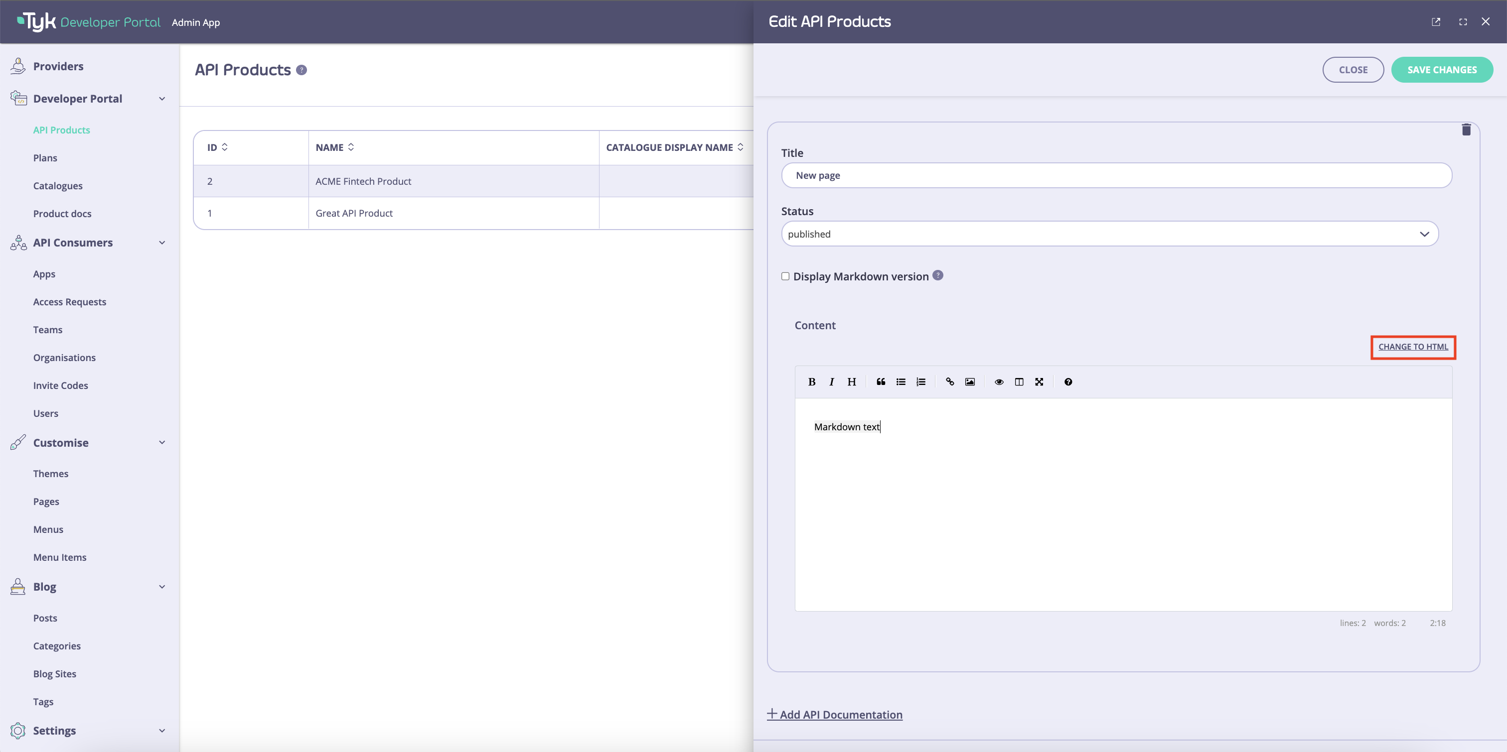The image size is (1507, 752).
Task: Collapse the Developer Portal section
Action: 162,98
